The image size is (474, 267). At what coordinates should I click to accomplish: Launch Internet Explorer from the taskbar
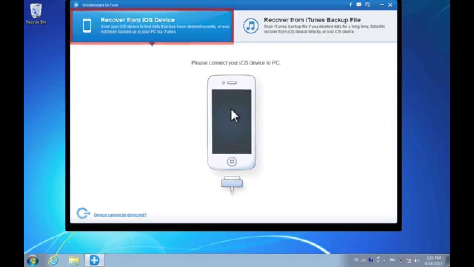point(54,260)
